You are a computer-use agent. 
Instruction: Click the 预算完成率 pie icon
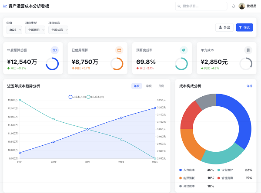click(x=184, y=50)
